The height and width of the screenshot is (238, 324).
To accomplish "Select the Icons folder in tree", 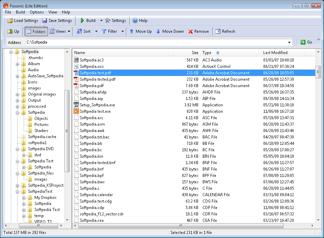I will pyautogui.click(x=32, y=82).
